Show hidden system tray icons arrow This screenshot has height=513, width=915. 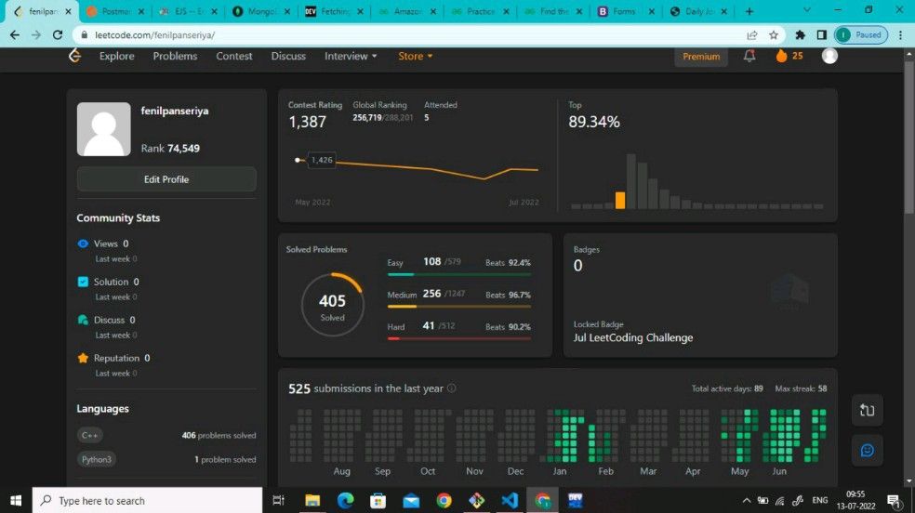click(747, 500)
